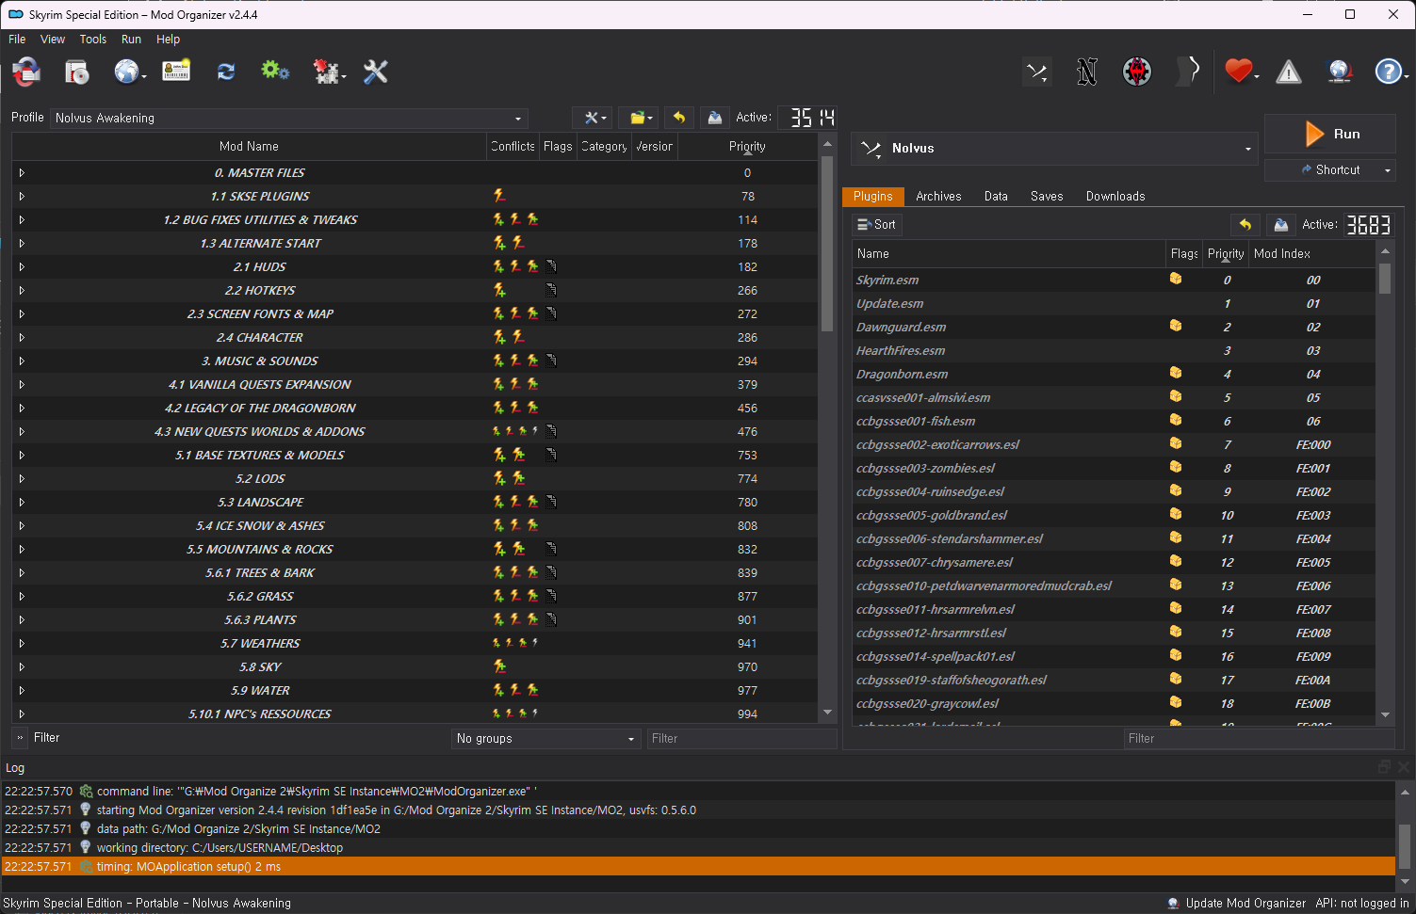Float the Log panel

(1384, 767)
